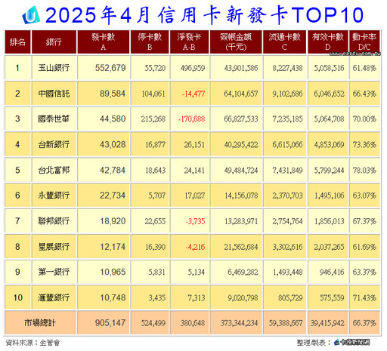Click net issuance value 26,151
This screenshot has height=351, width=387.
click(x=194, y=145)
